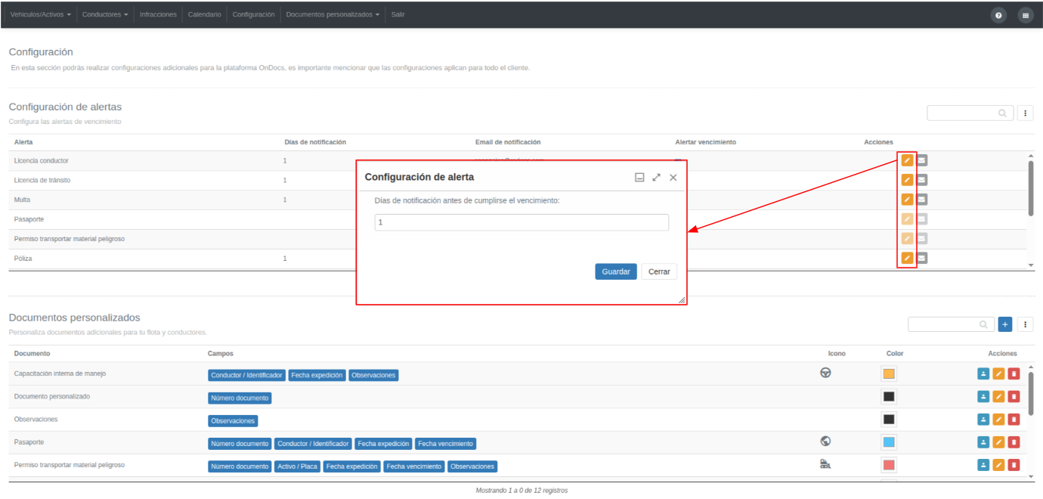This screenshot has width=1043, height=499.
Task: Edit Permiso transportar material peligroso document
Action: click(998, 465)
